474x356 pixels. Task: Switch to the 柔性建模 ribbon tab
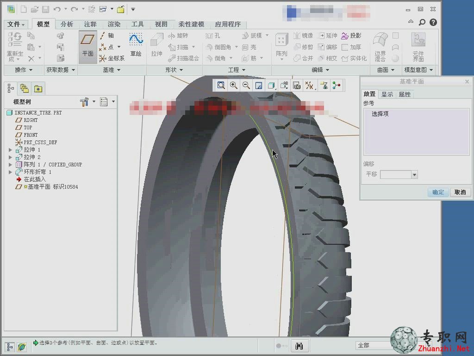click(x=191, y=24)
